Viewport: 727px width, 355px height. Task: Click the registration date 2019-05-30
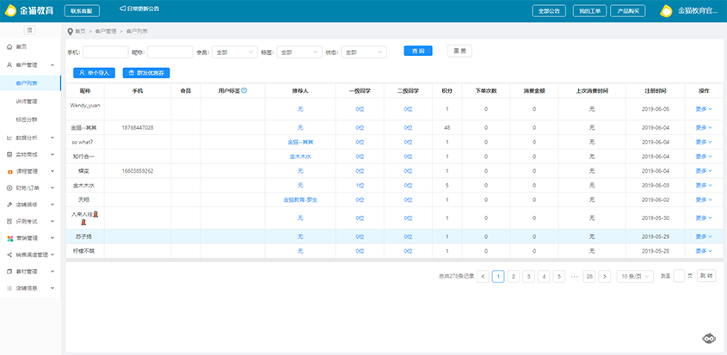coord(655,218)
